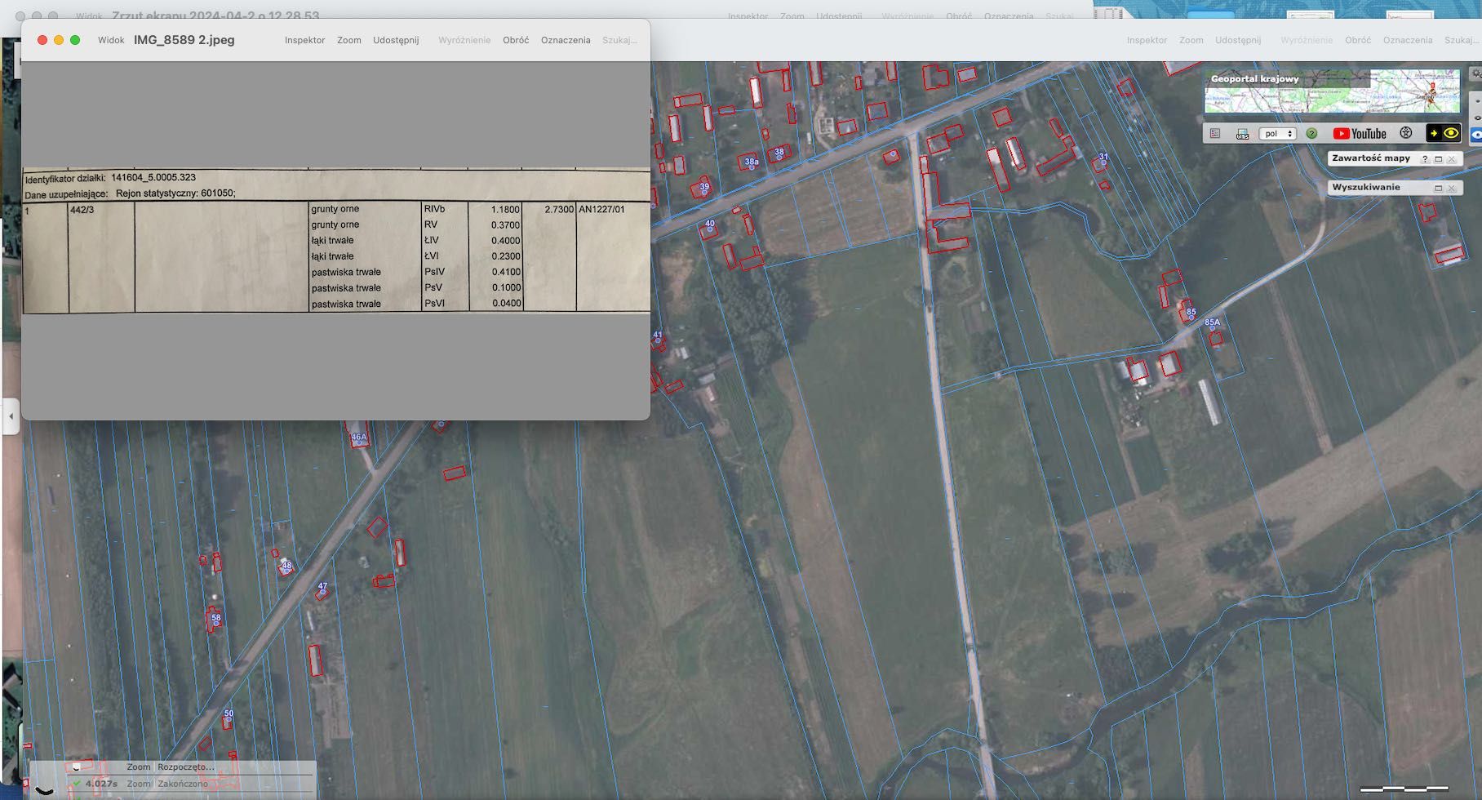Click Obróć in background map window toolbar
The height and width of the screenshot is (800, 1482).
click(x=1358, y=40)
